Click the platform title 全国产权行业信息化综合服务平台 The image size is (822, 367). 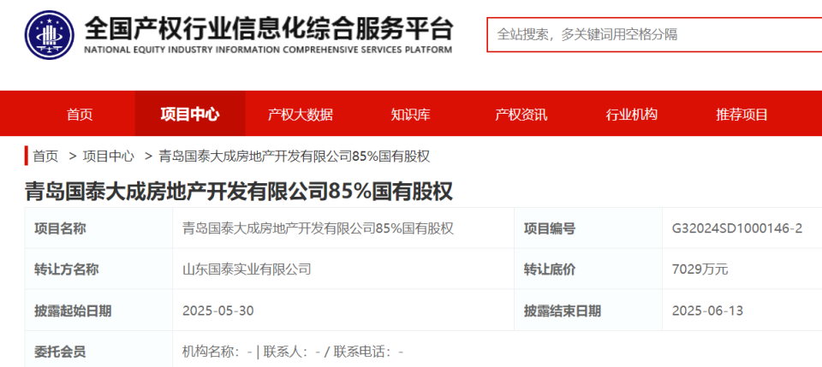(268, 28)
